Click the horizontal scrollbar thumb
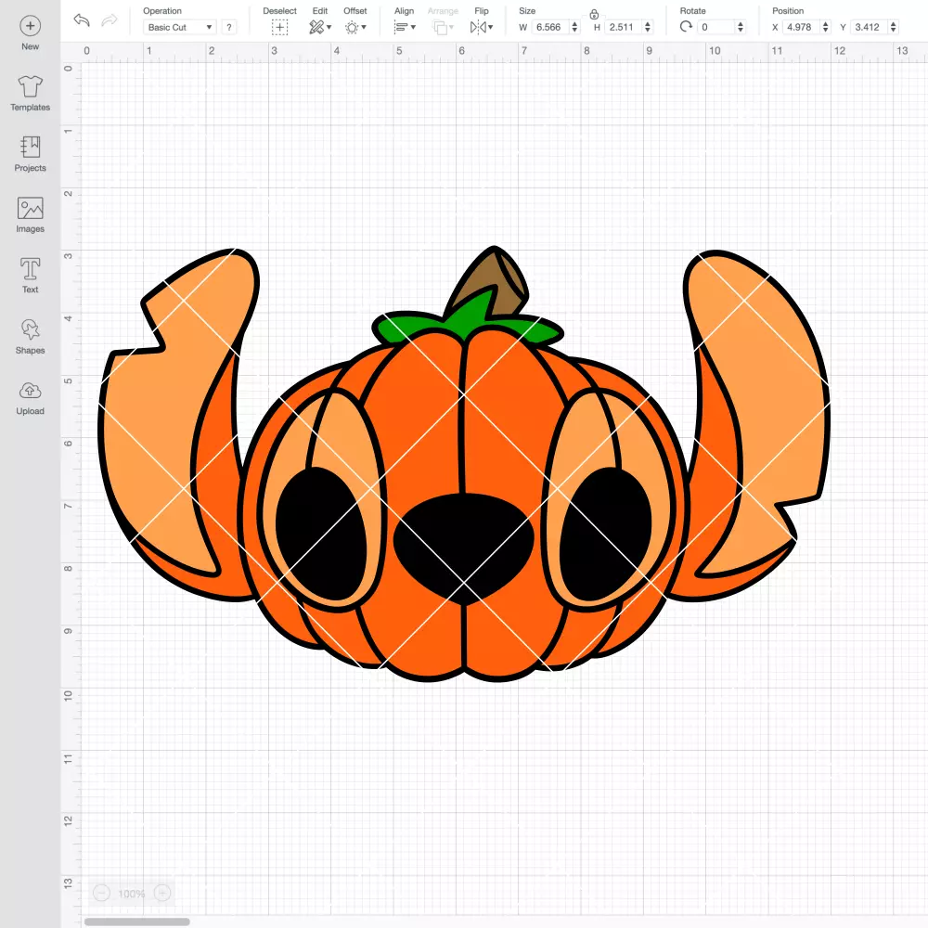Image resolution: width=928 pixels, height=928 pixels. (x=136, y=922)
